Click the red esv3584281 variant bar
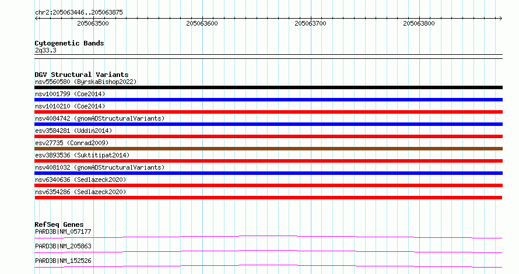This screenshot has width=519, height=274. 268,136
